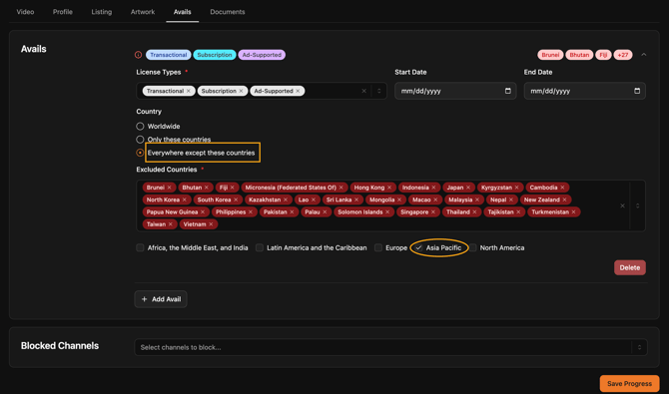Open the Listing tab

pos(102,12)
